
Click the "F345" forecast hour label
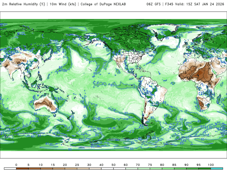169,4
